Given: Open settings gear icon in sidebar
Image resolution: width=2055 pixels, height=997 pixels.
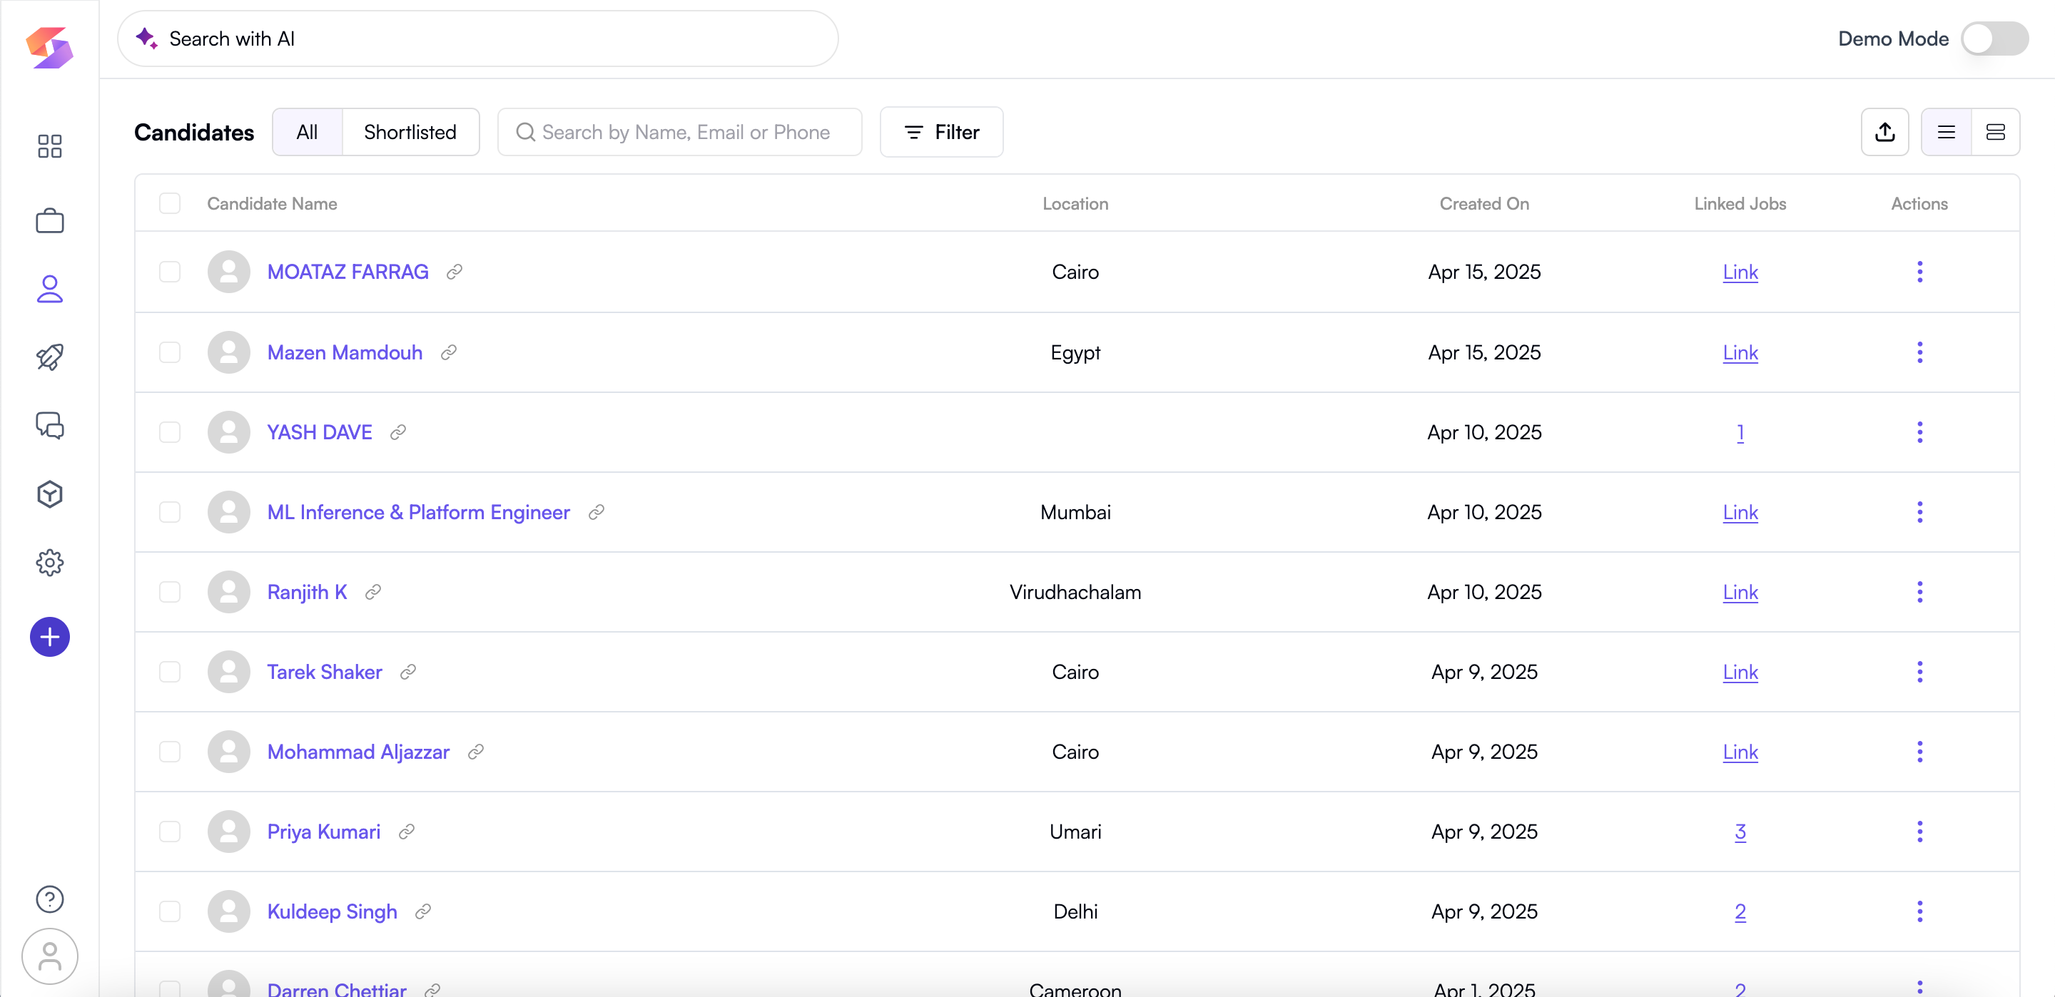Looking at the screenshot, I should click(49, 563).
